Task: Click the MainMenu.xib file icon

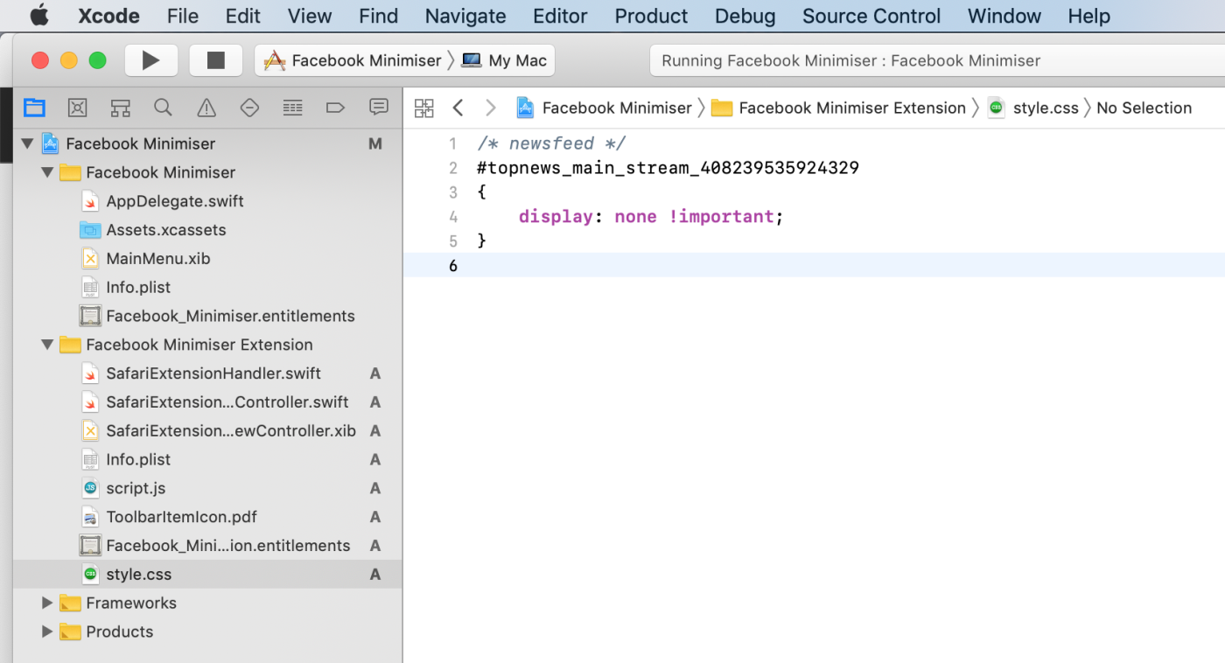Action: (90, 259)
